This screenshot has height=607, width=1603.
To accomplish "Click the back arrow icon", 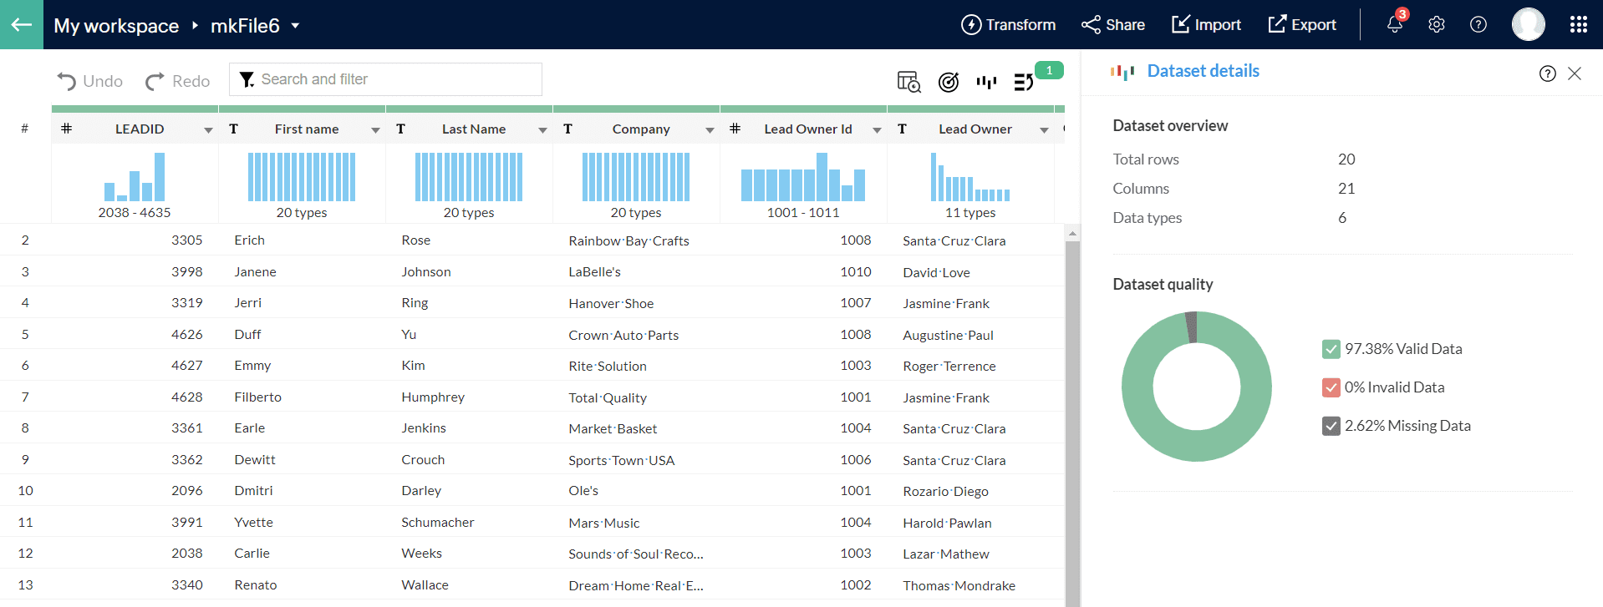I will click(x=22, y=24).
